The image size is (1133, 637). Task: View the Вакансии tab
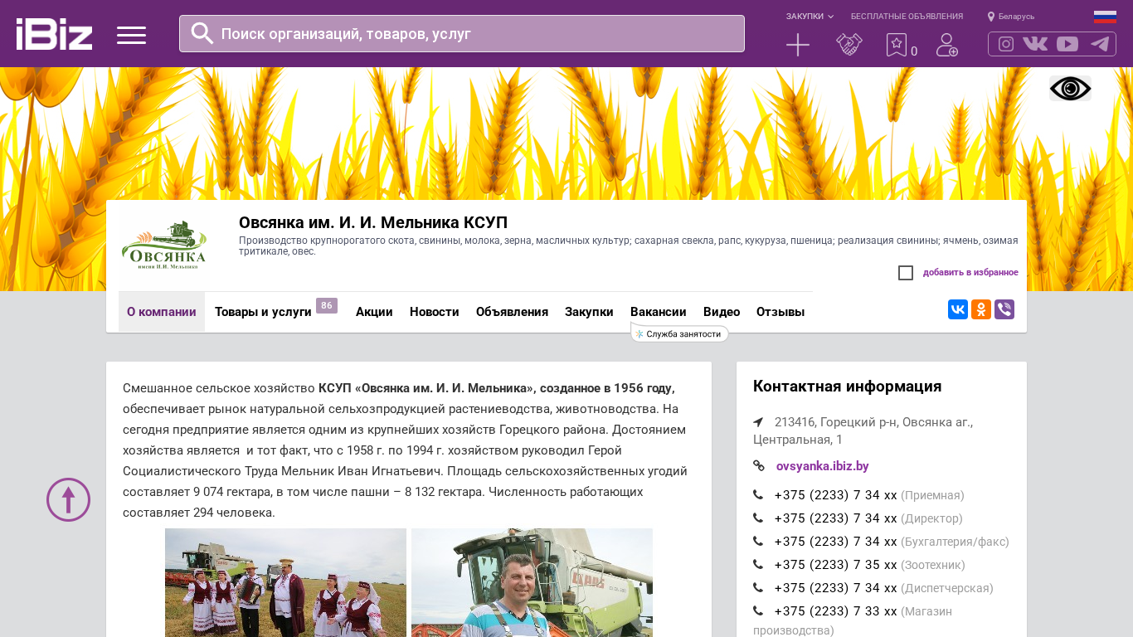659,312
